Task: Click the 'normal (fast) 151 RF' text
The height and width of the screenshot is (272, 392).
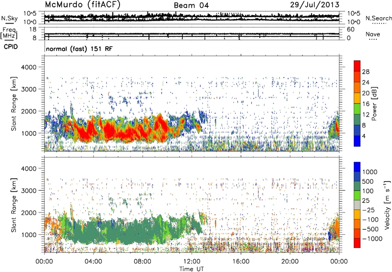Action: tap(79, 49)
